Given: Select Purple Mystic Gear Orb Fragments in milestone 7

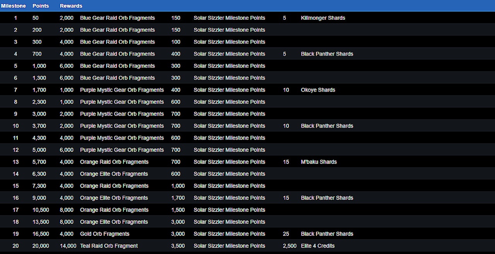Looking at the screenshot, I should click(122, 90).
